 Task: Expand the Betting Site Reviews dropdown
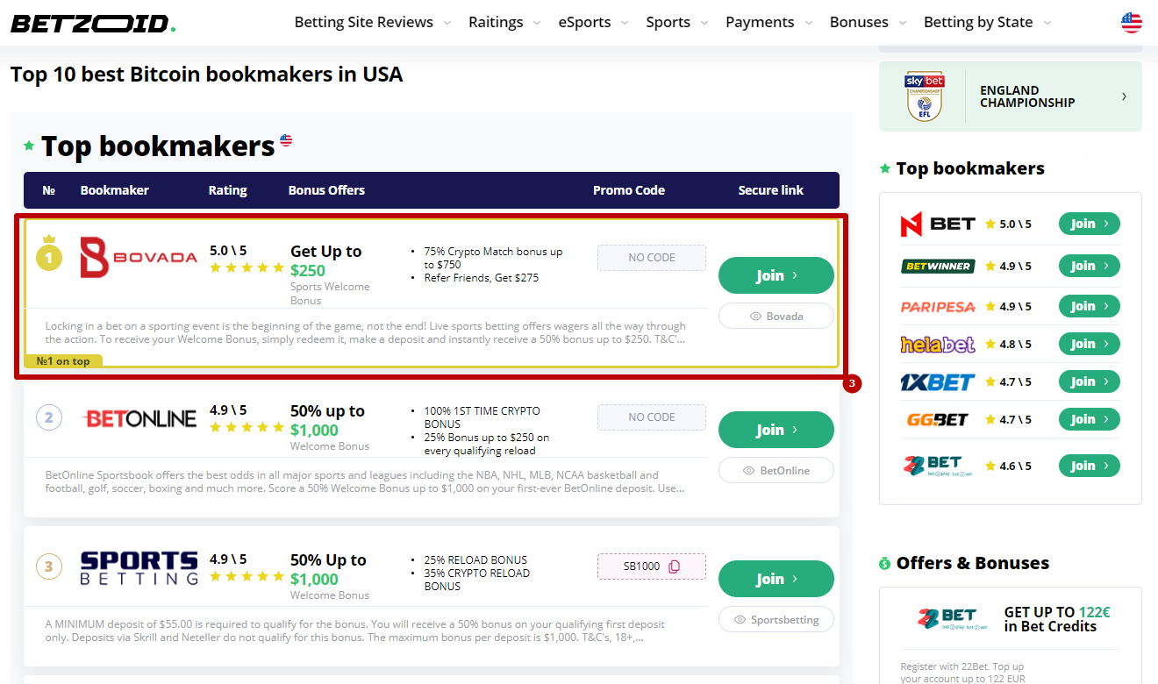coord(373,23)
